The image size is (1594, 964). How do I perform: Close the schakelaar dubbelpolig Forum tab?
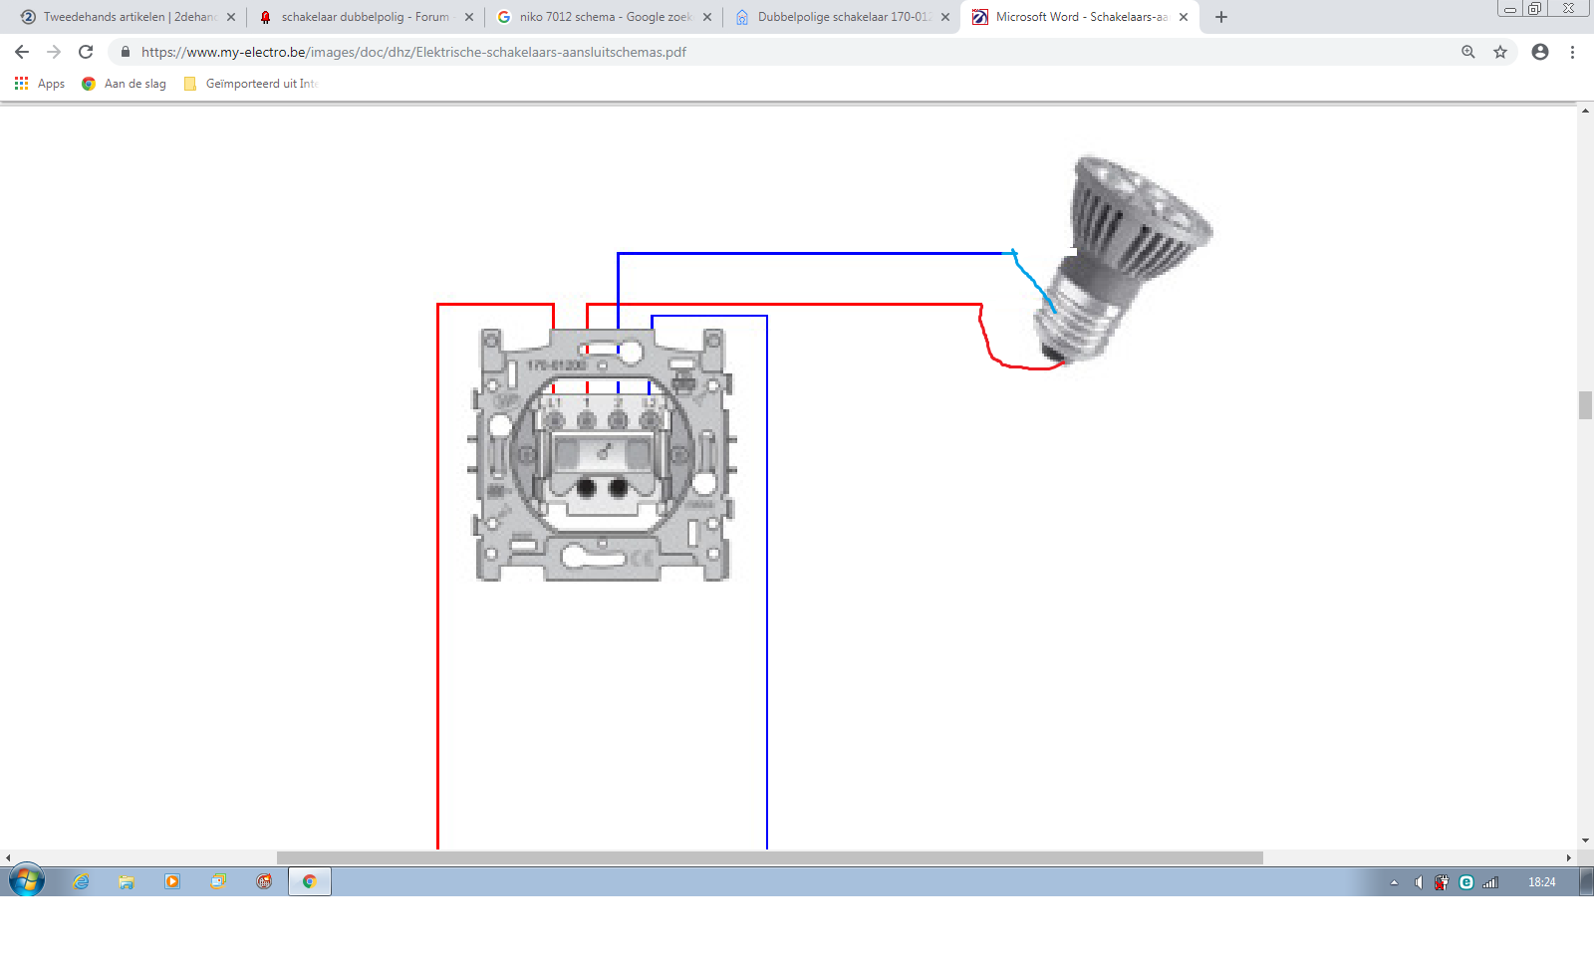pyautogui.click(x=469, y=17)
